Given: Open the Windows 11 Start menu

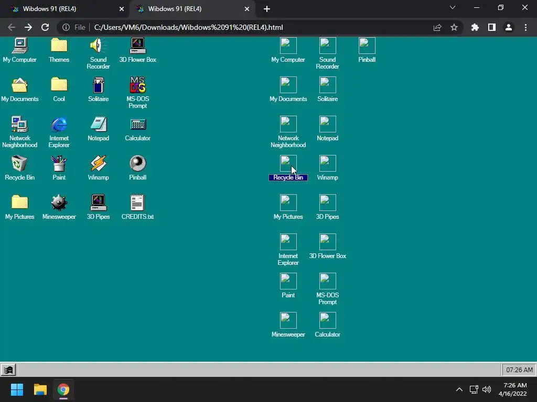Looking at the screenshot, I should [x=17, y=389].
